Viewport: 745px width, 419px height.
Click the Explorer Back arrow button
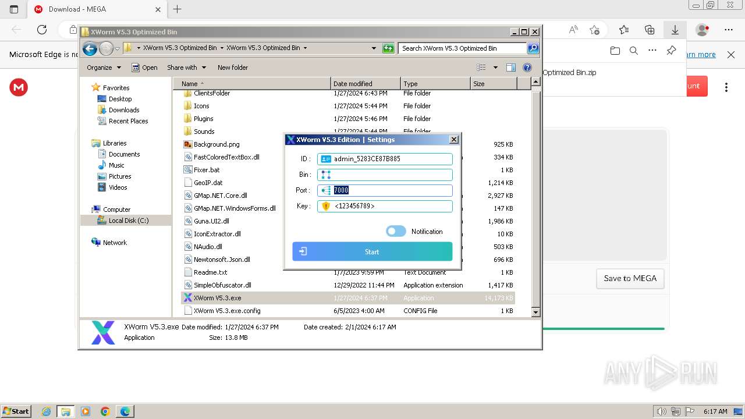tap(90, 48)
